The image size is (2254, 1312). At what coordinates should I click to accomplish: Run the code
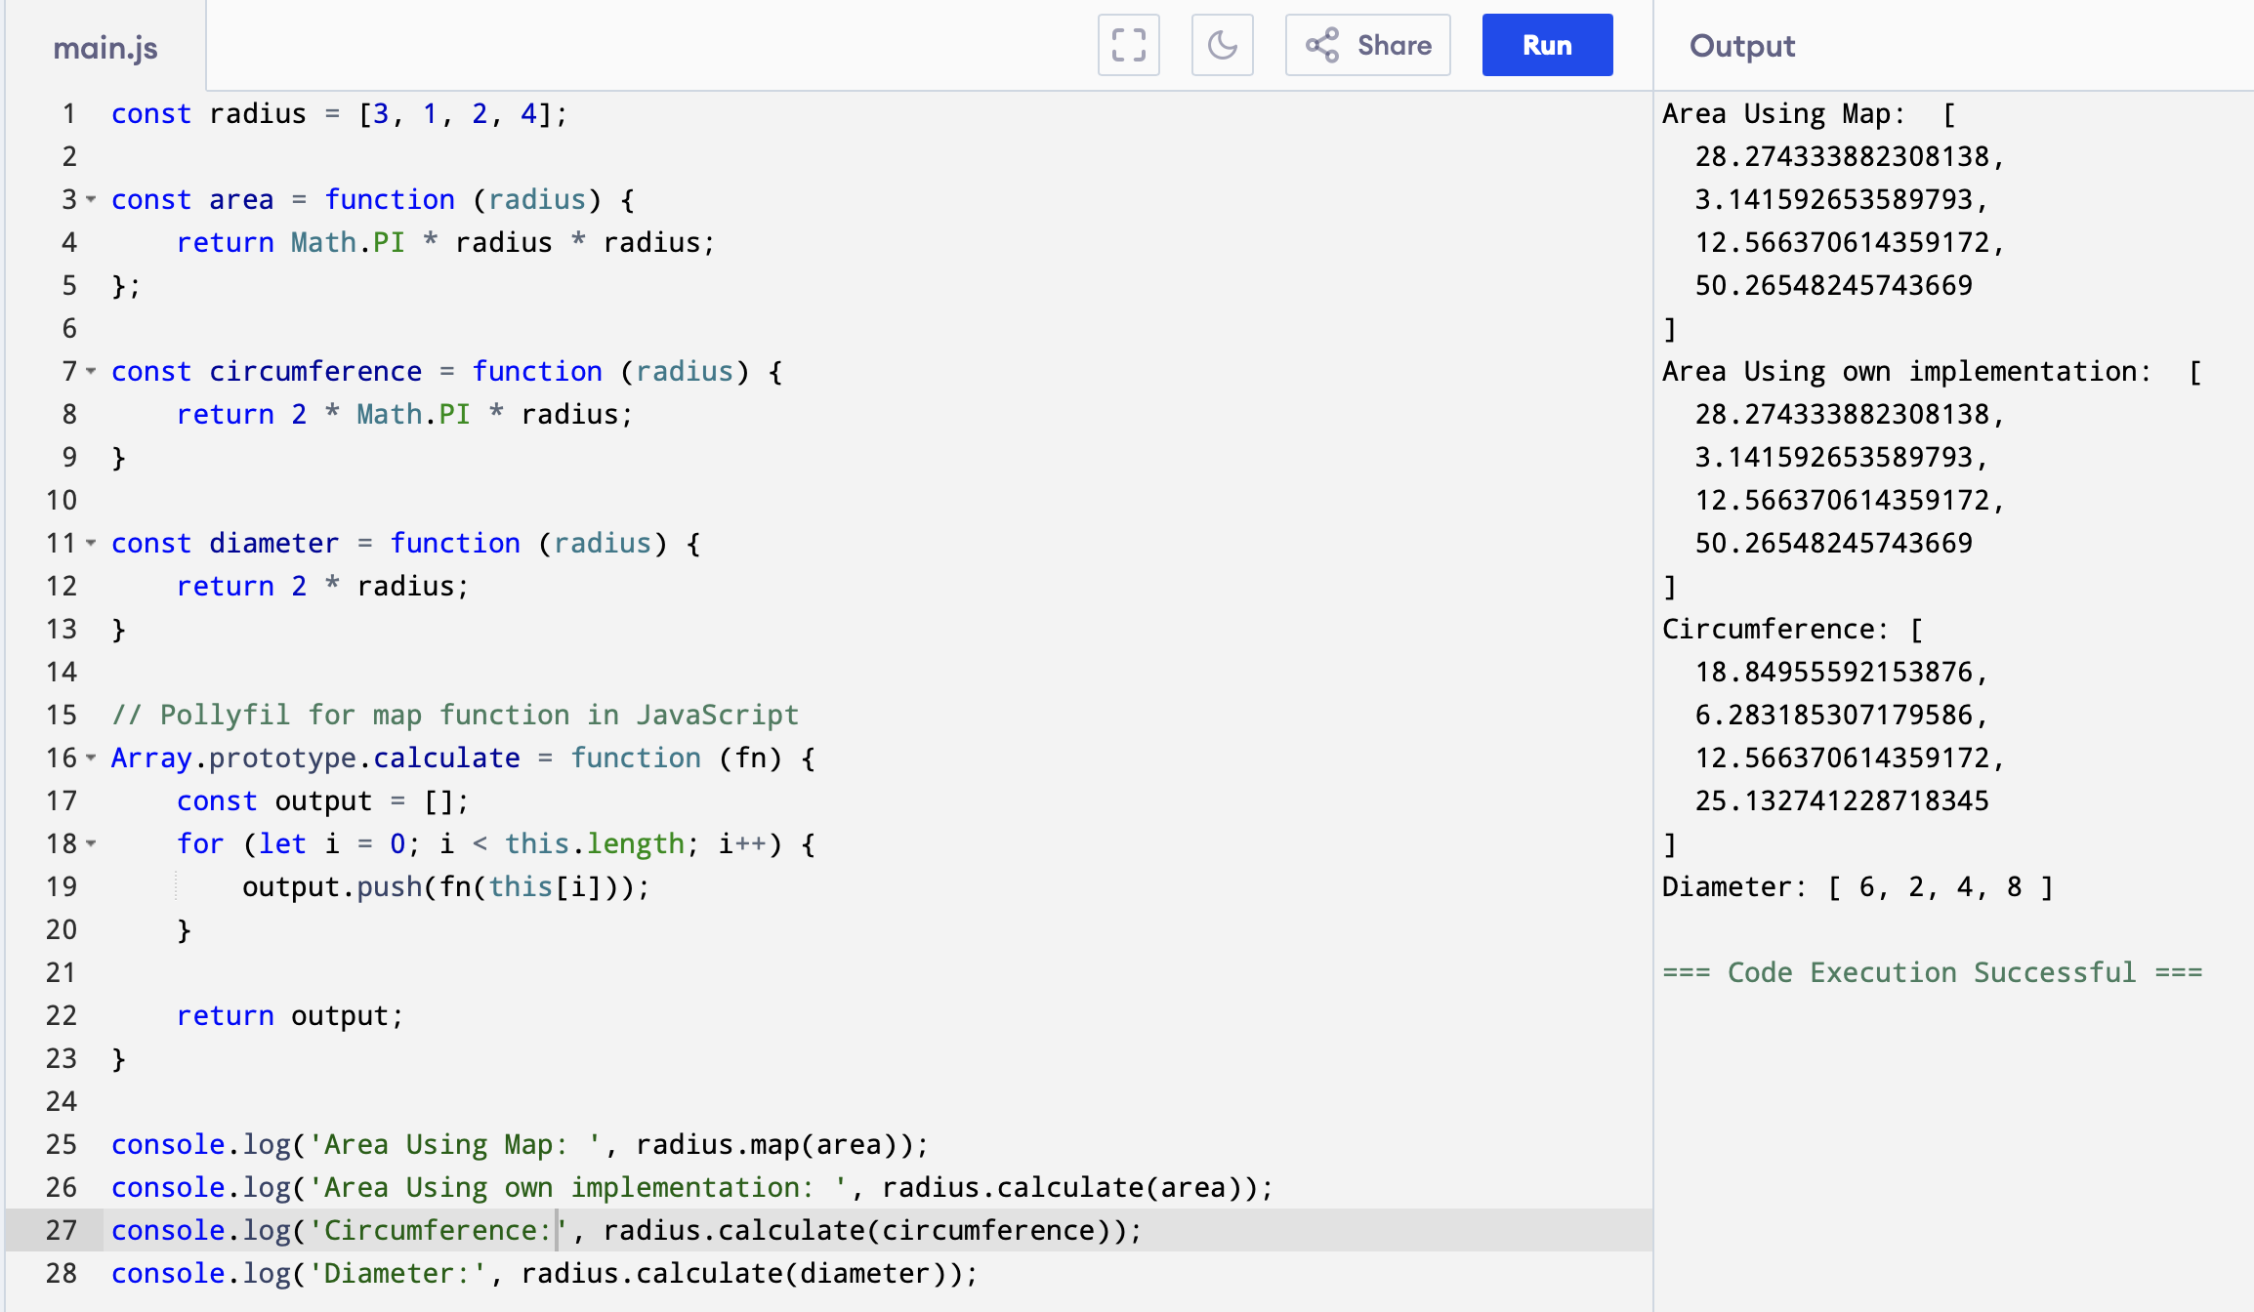pyautogui.click(x=1547, y=45)
